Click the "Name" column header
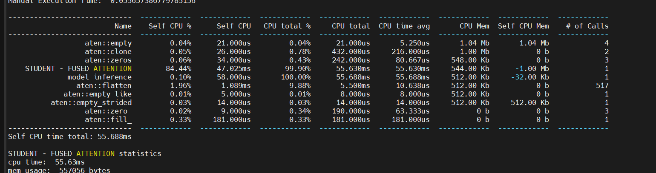The image size is (656, 173). (123, 26)
